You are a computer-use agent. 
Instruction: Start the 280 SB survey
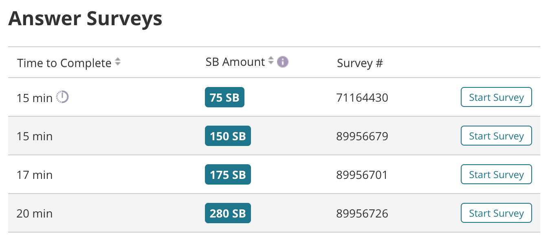tap(496, 213)
